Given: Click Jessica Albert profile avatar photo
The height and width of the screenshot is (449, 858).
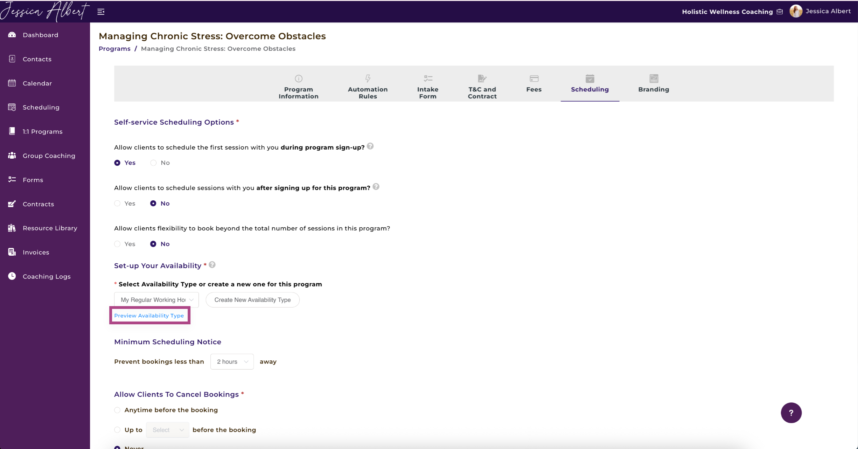Looking at the screenshot, I should (x=796, y=11).
